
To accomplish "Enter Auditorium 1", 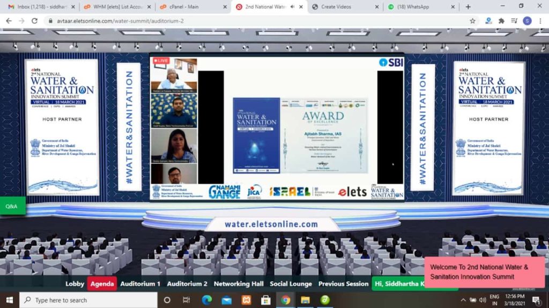I will click(x=140, y=284).
